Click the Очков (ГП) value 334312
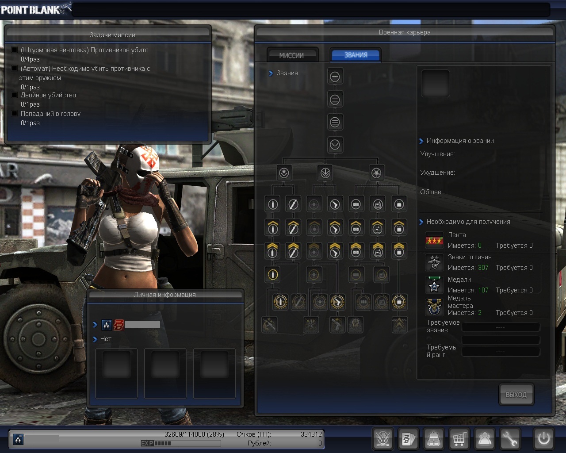566x453 pixels. 311,434
